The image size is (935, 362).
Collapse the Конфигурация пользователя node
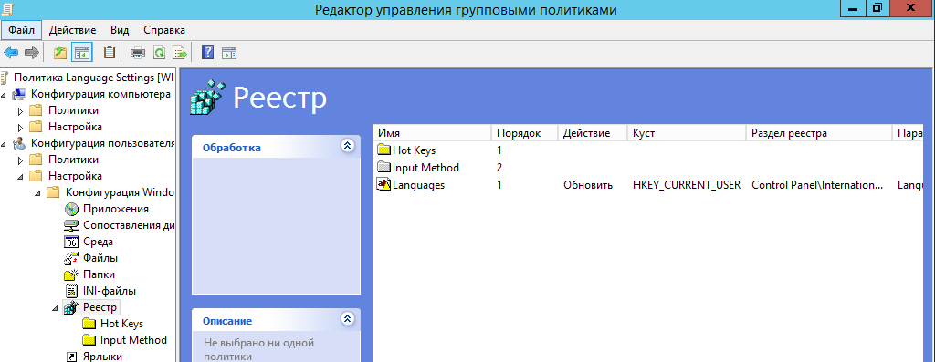(5, 144)
